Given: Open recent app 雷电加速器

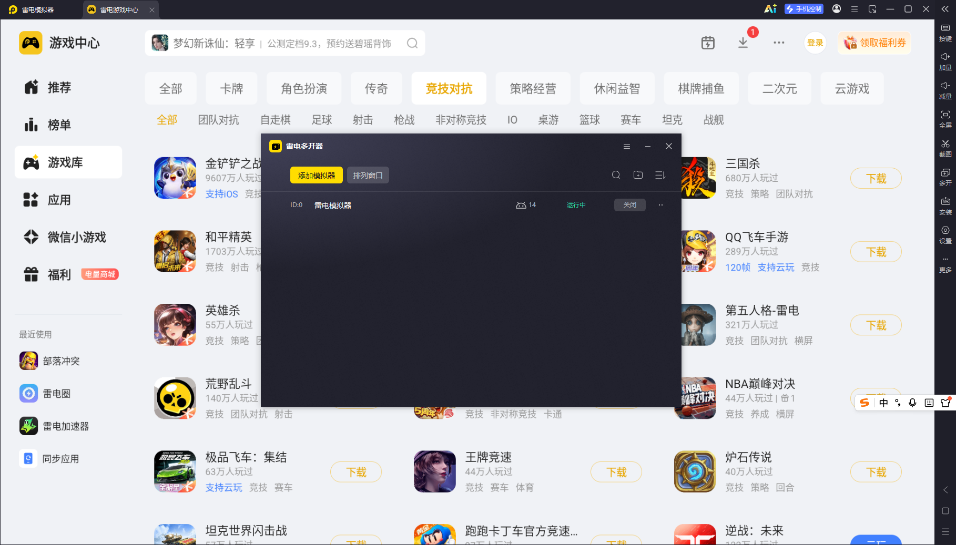Looking at the screenshot, I should pyautogui.click(x=55, y=426).
